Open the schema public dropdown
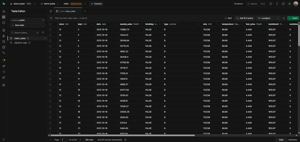The width and height of the screenshot is (300, 142). [28, 20]
